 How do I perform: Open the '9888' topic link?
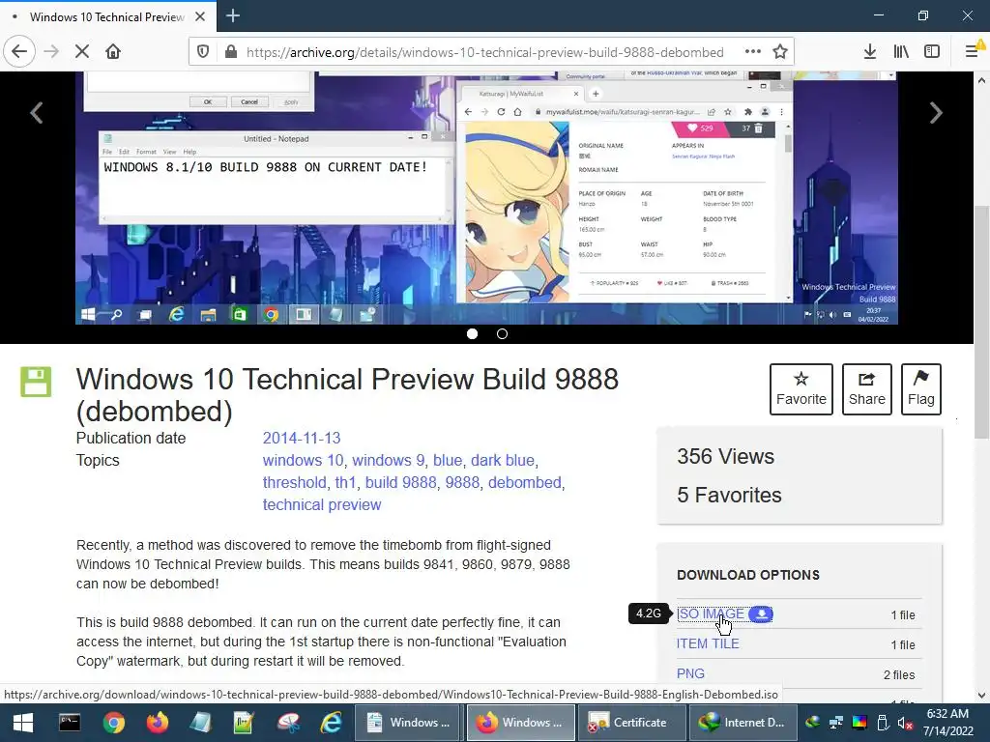(x=462, y=483)
